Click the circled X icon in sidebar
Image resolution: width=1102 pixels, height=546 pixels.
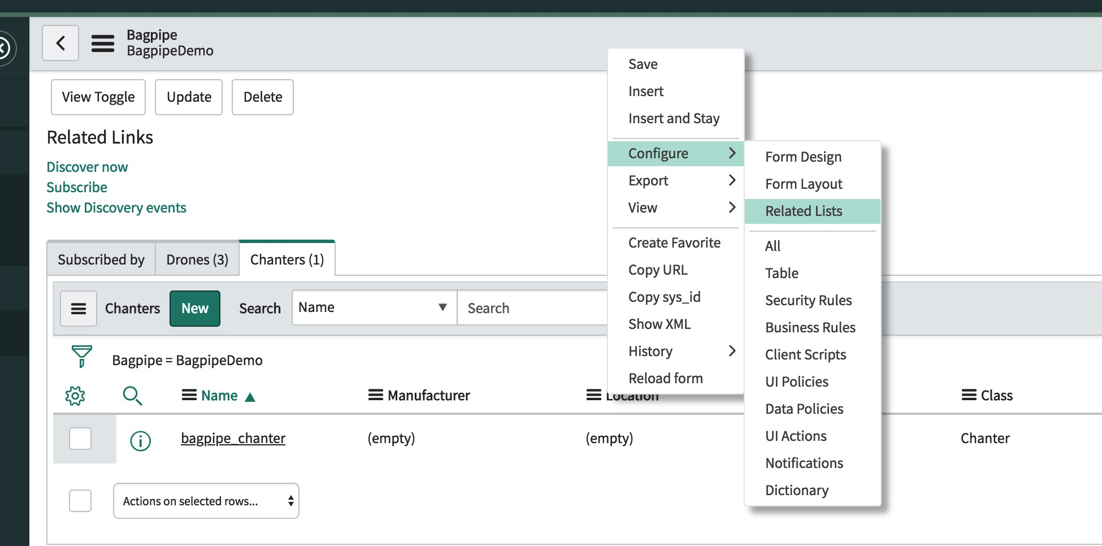pos(3,48)
